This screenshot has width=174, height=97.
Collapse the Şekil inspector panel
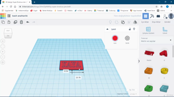point(107,29)
